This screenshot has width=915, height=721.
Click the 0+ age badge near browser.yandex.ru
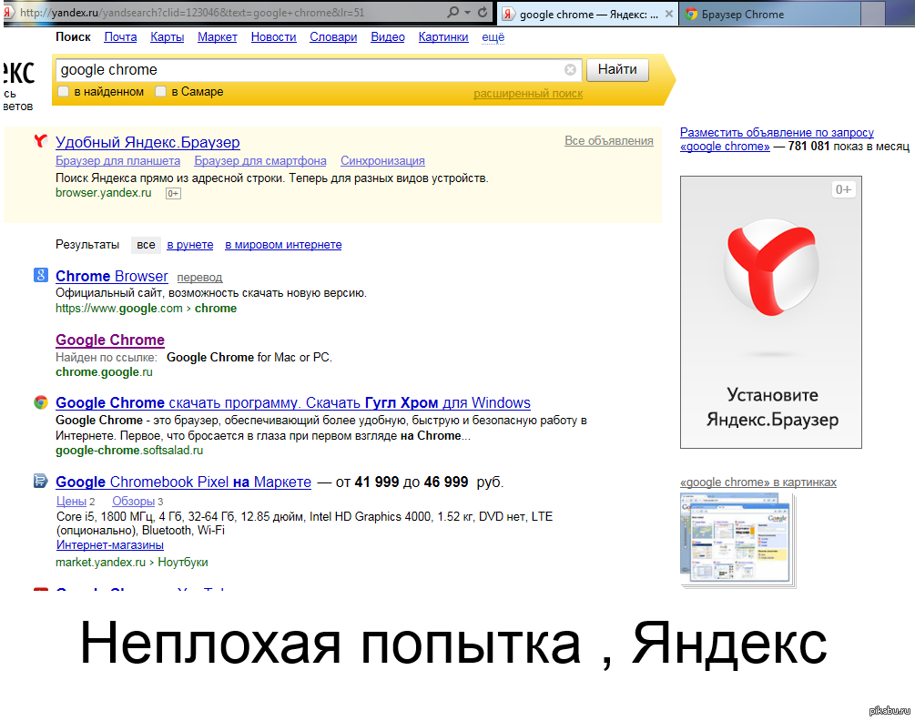[x=173, y=193]
